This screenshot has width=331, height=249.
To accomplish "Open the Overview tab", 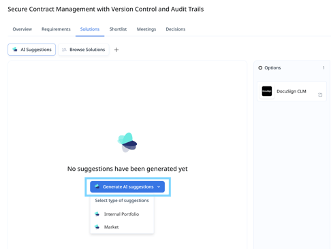I will tap(22, 29).
